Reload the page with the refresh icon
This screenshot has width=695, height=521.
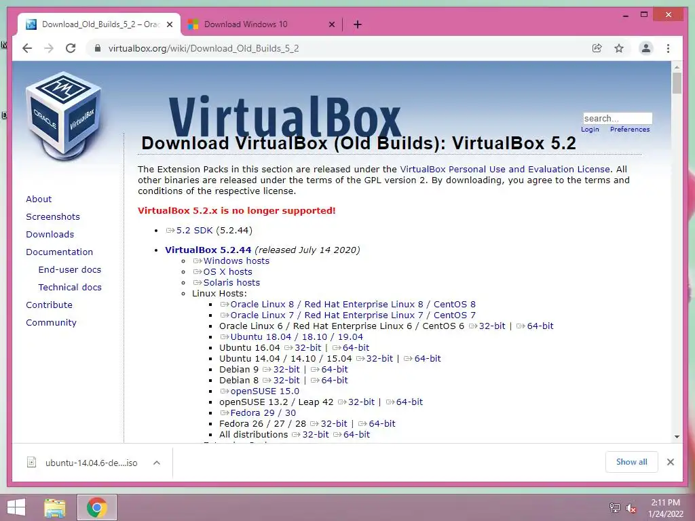point(71,48)
